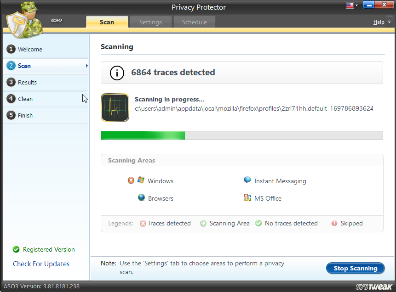Image resolution: width=396 pixels, height=292 pixels.
Task: Select the MS Office scanning icon
Action: tap(247, 198)
